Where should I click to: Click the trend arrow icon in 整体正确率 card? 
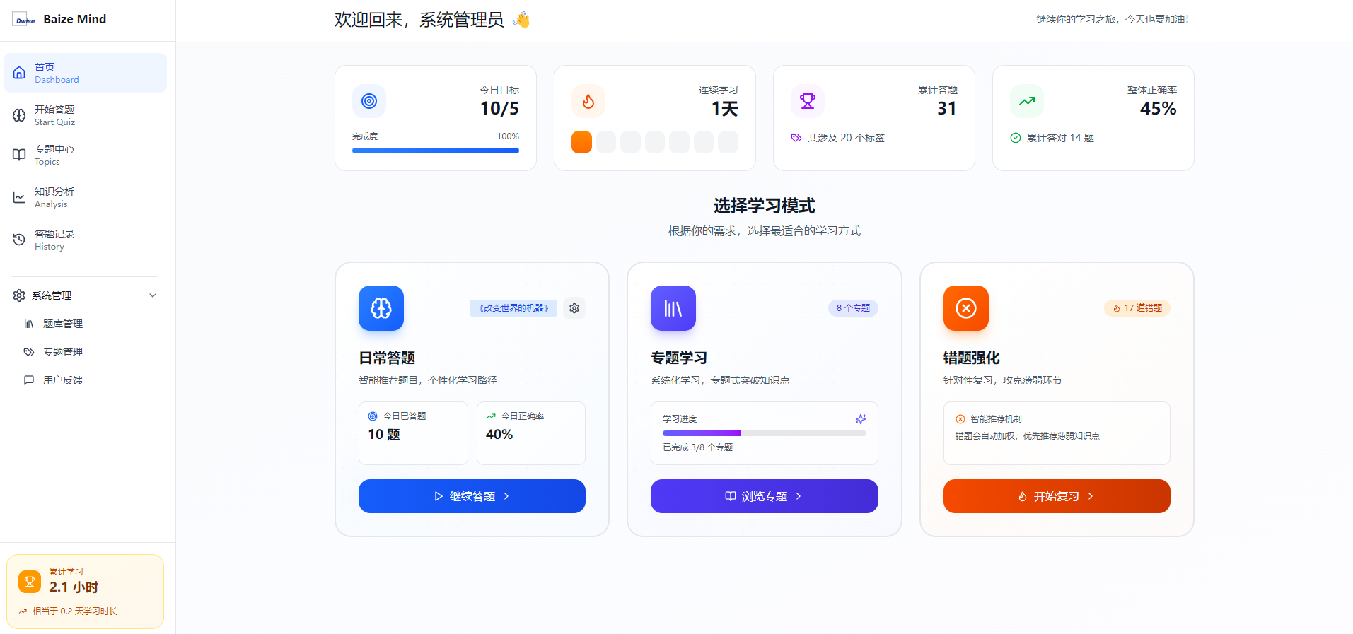pyautogui.click(x=1026, y=101)
